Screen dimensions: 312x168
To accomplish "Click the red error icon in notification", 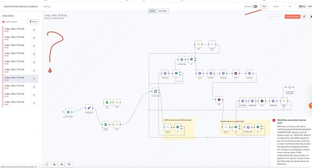I will point(274,120).
